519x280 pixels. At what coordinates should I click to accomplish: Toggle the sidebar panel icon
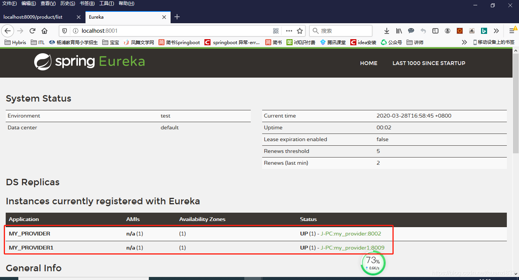click(x=435, y=31)
